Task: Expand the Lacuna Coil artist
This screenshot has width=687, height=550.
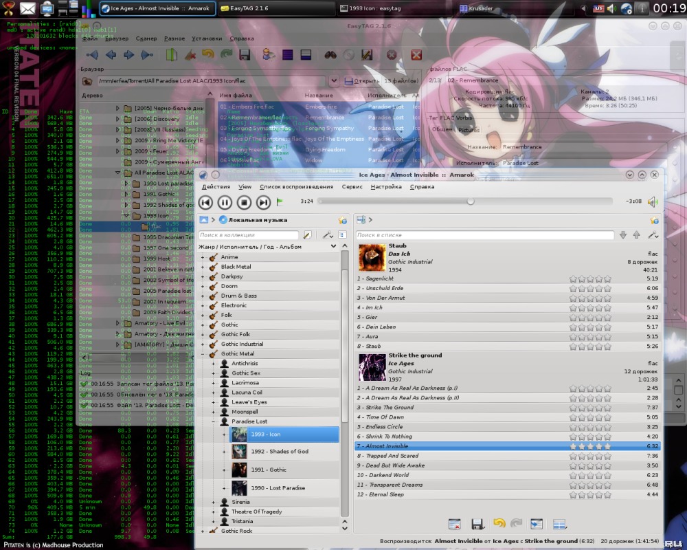Action: (214, 393)
